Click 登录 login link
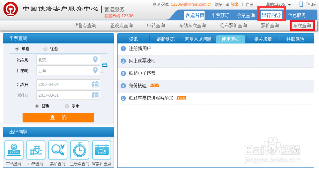 [234, 4]
